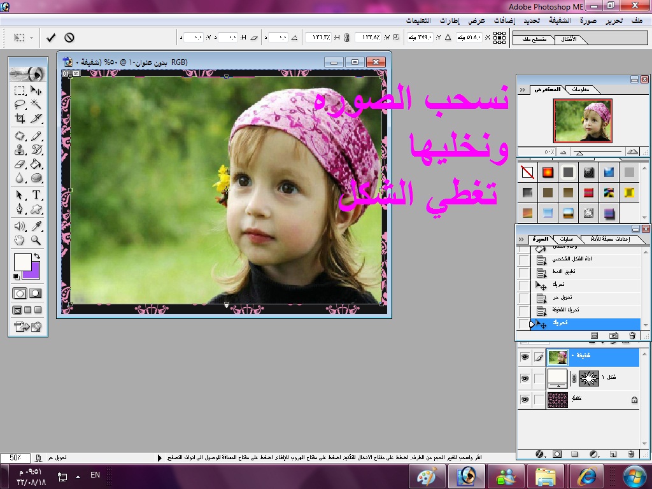652x489 pixels.
Task: Select the Magic Wand tool
Action: (36, 104)
